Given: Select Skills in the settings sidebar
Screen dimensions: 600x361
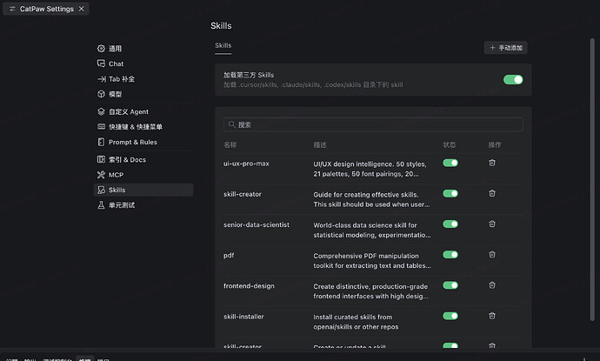Looking at the screenshot, I should point(143,190).
